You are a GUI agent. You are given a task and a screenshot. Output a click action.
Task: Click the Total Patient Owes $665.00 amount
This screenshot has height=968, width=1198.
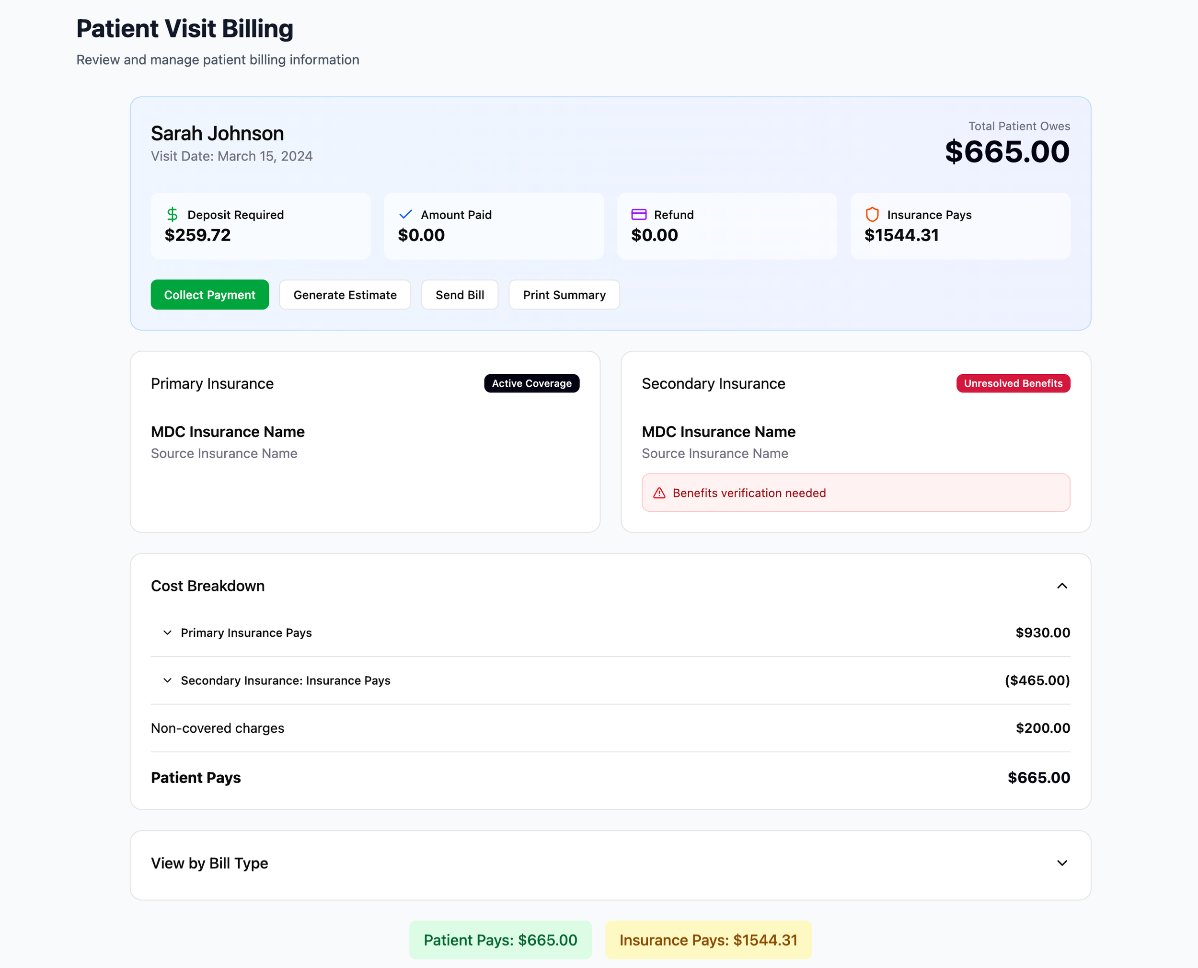tap(1007, 152)
